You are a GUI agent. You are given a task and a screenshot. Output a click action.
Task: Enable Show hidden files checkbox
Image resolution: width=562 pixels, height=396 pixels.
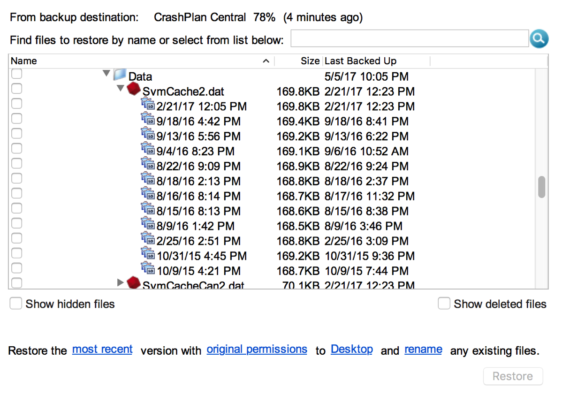click(16, 304)
